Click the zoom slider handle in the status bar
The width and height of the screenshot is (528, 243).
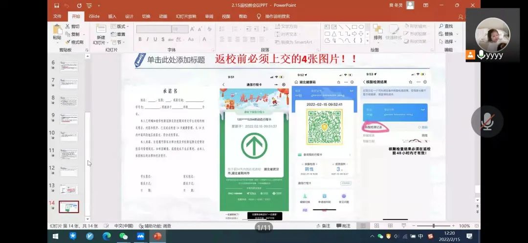point(434,226)
